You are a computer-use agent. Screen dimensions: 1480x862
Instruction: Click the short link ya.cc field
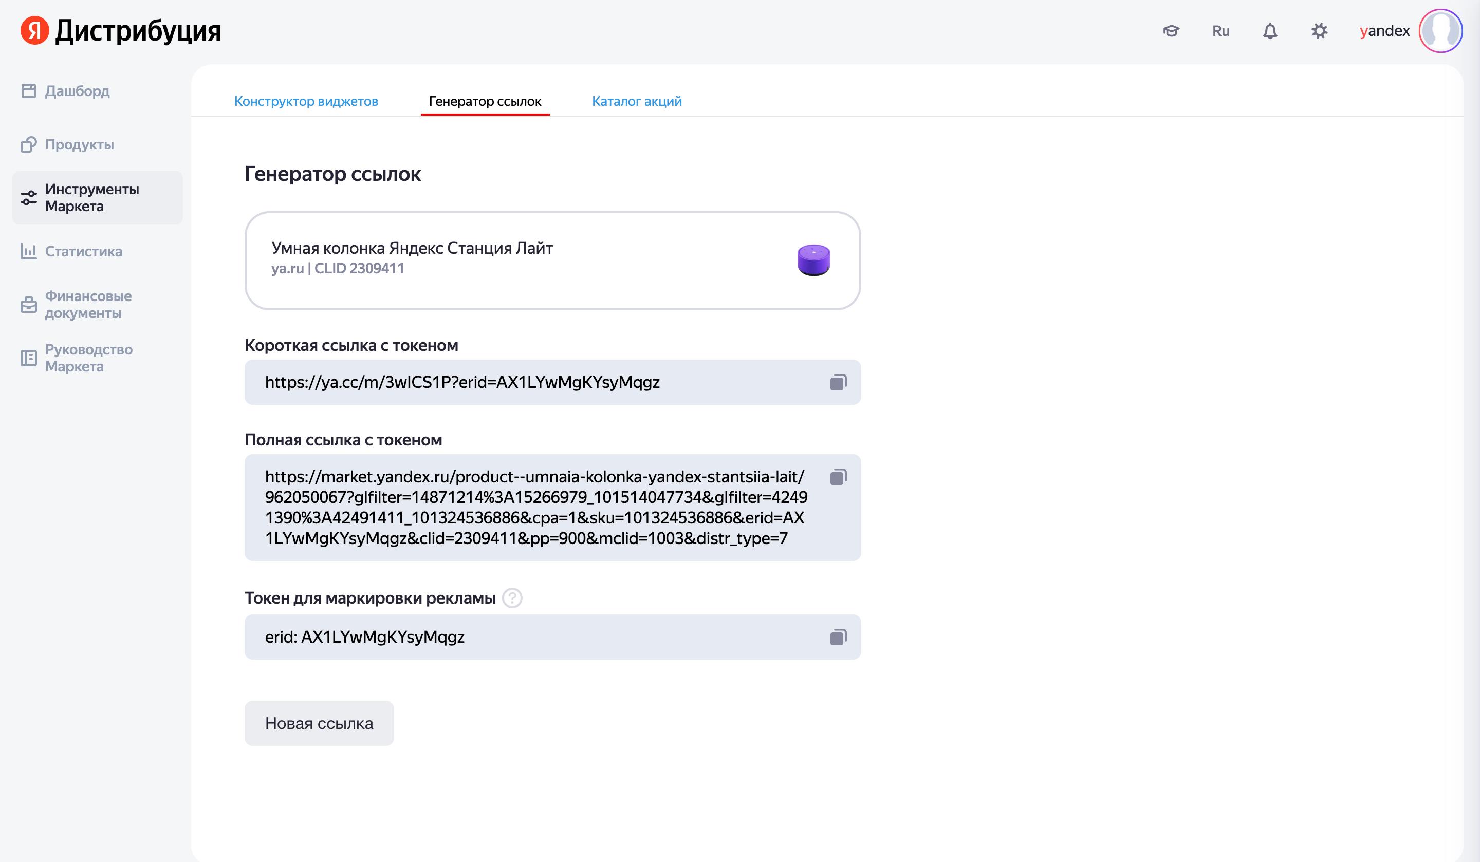552,382
